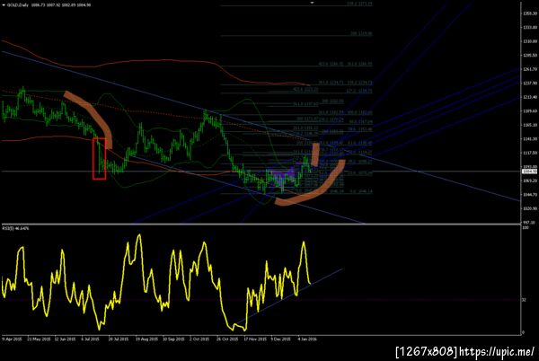Select the purple highlighted candle cluster

click(282, 174)
